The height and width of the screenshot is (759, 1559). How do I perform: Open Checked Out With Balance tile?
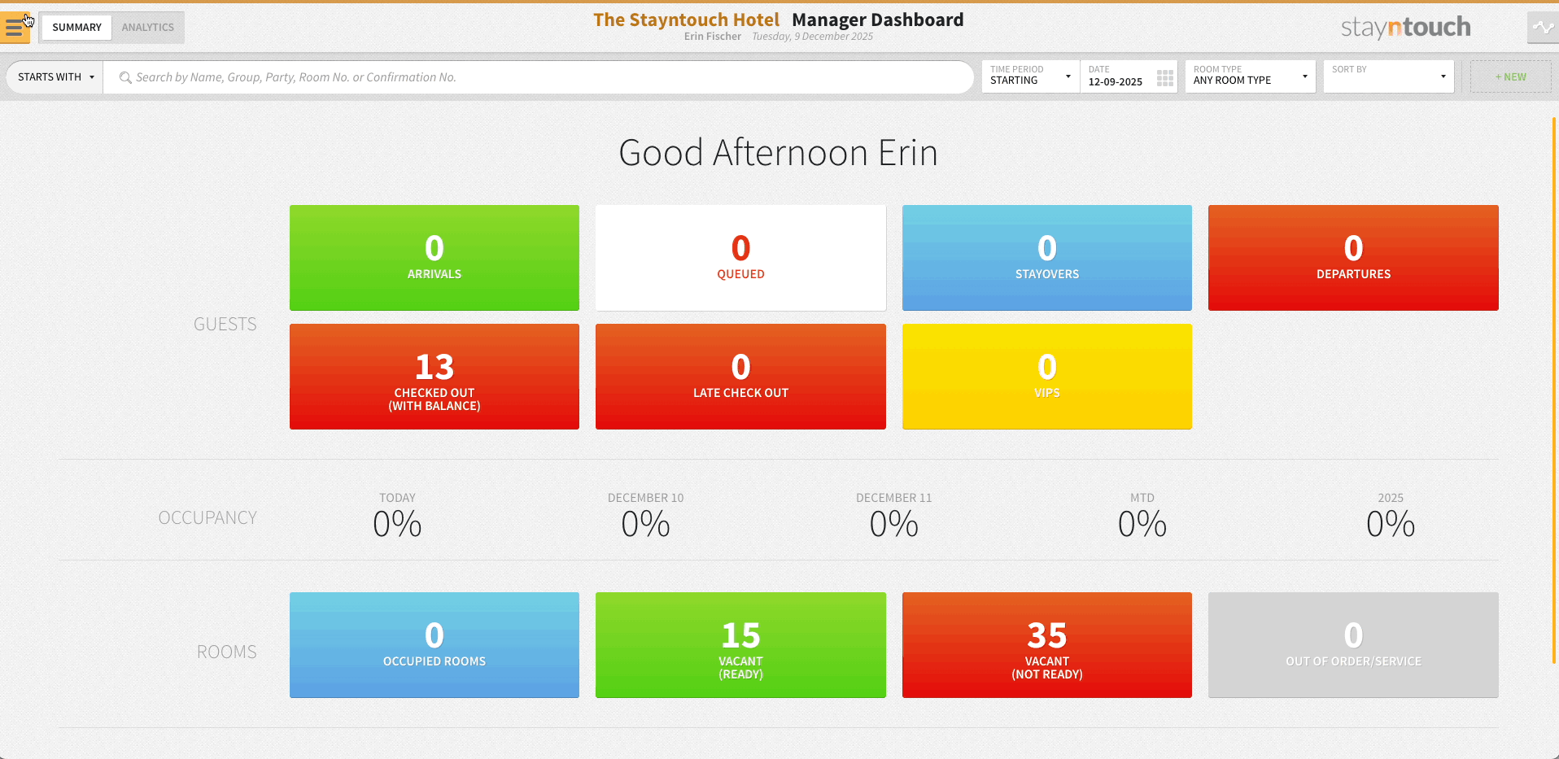(x=435, y=377)
